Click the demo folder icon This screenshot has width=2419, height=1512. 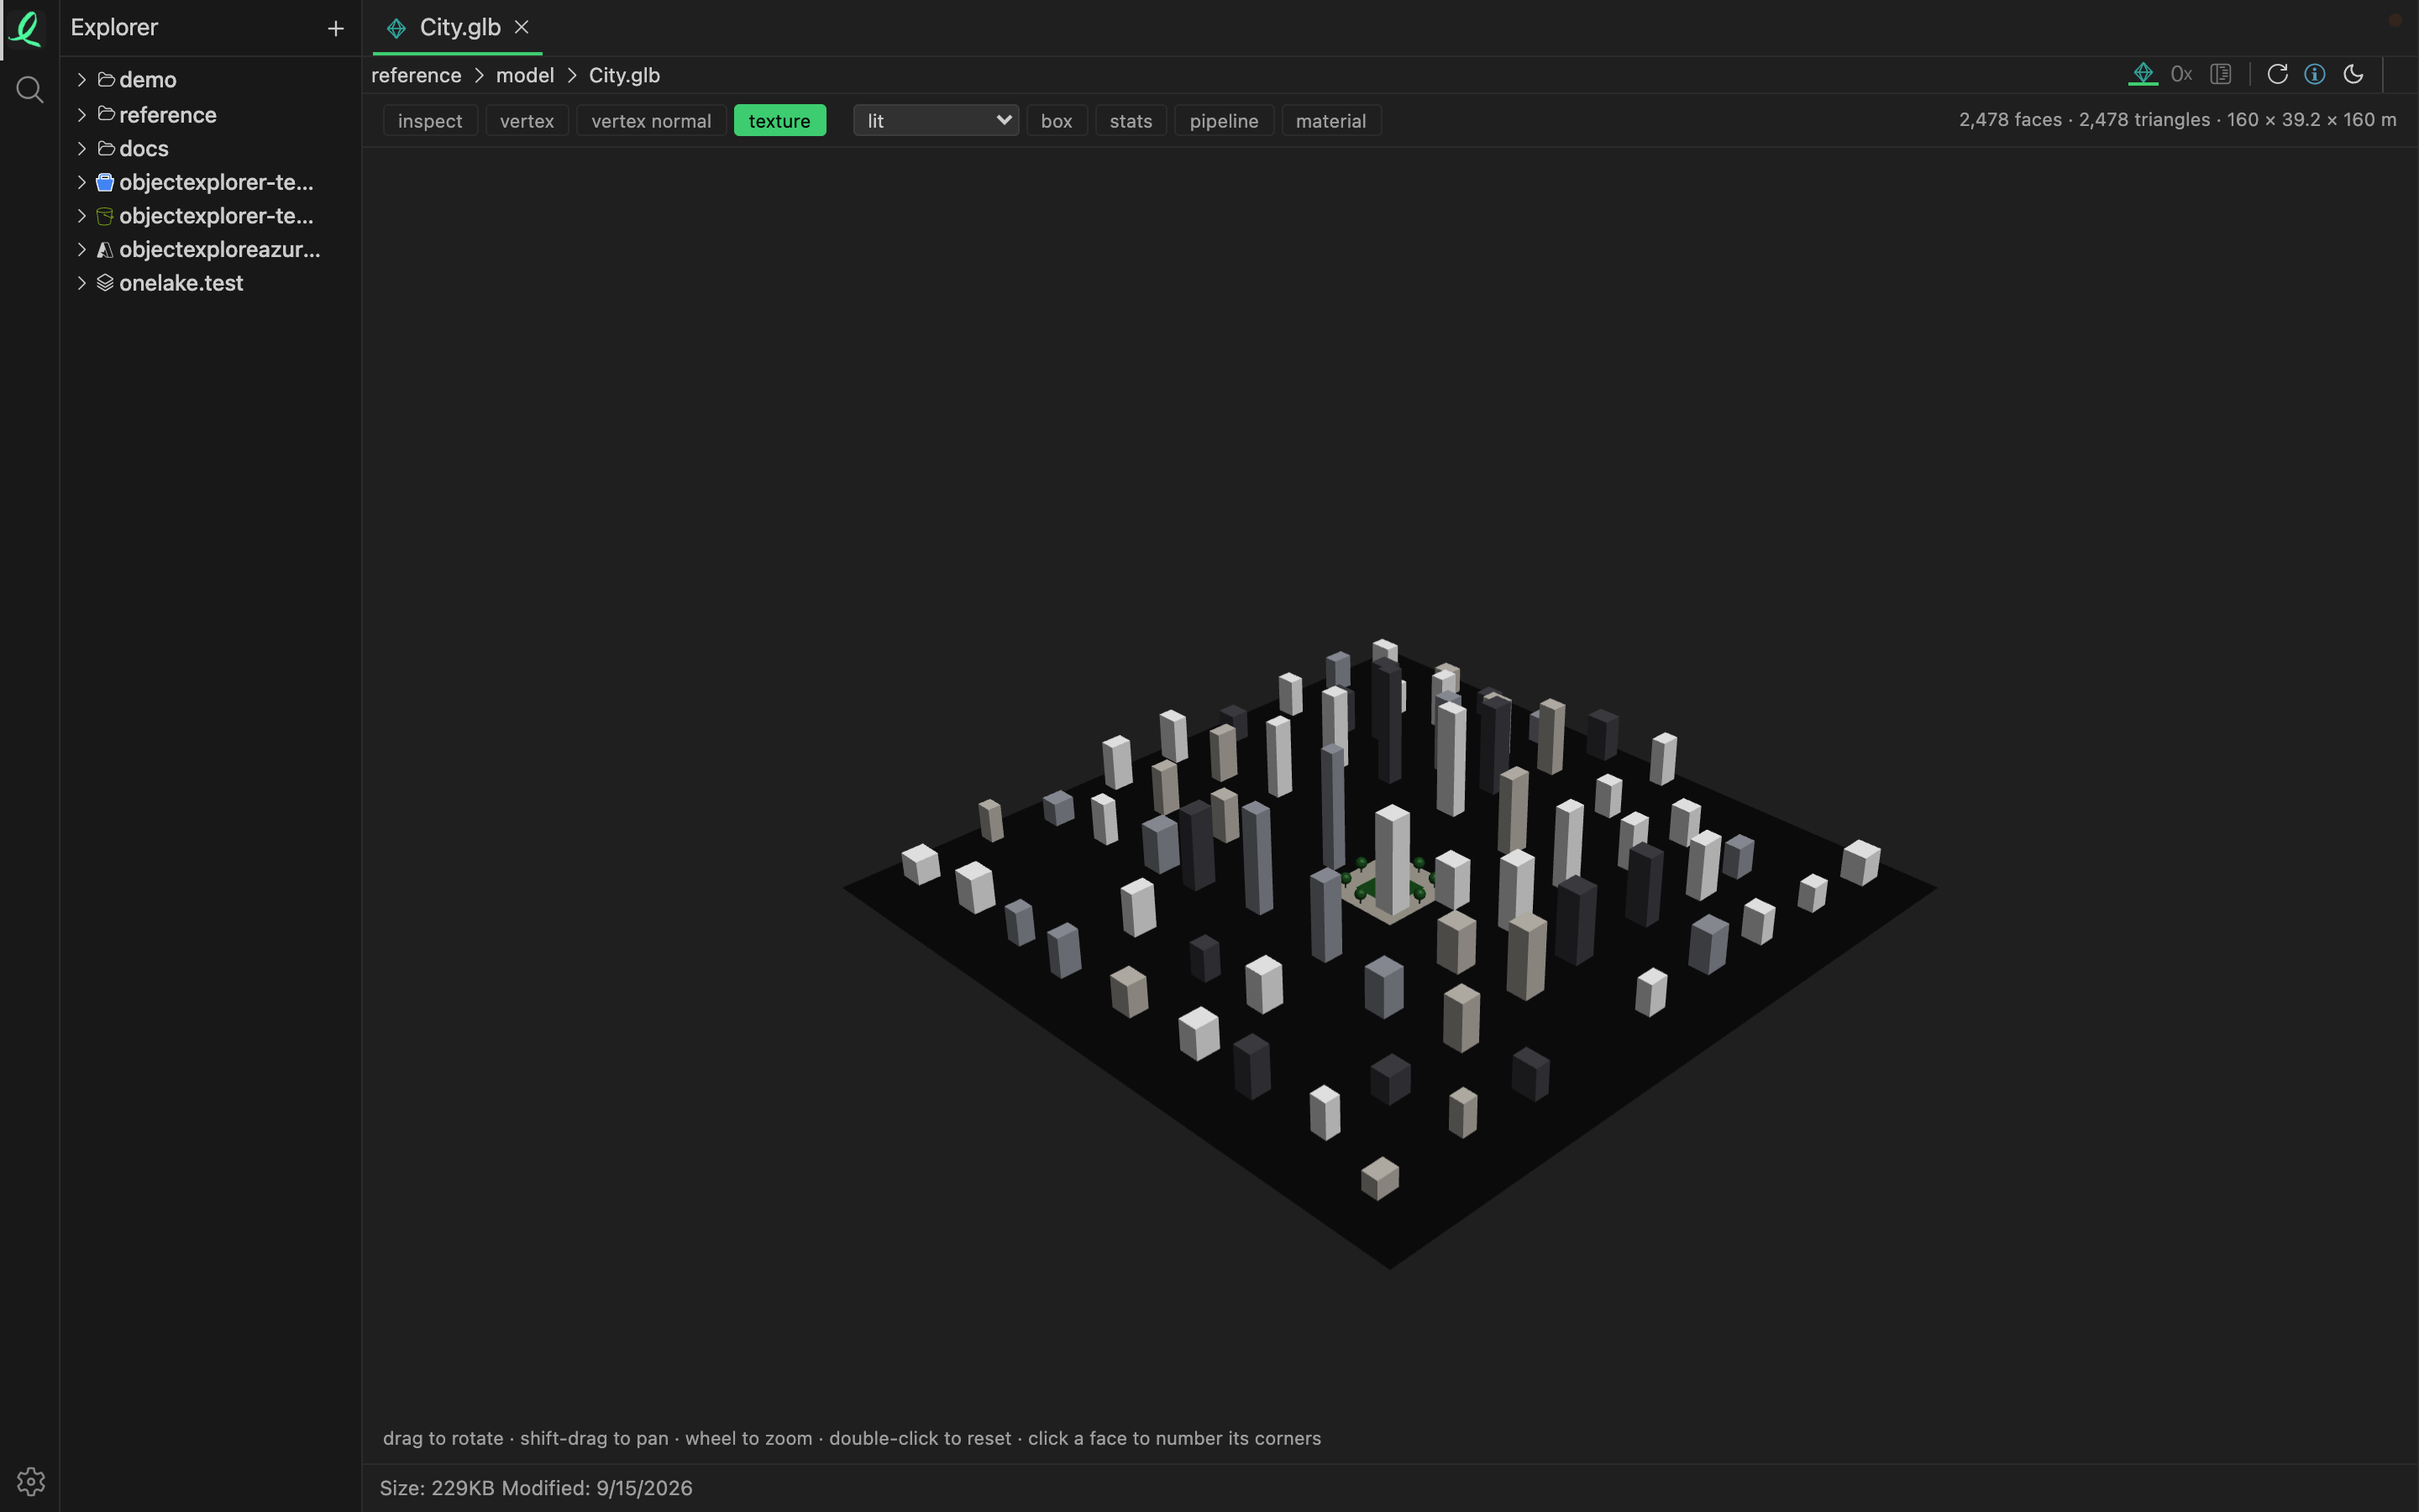tap(106, 79)
